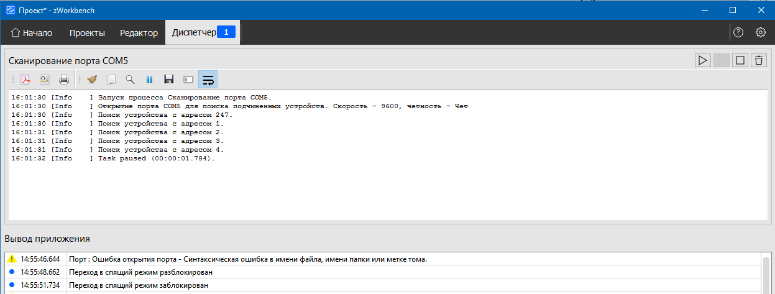The image size is (775, 294).
Task: Open the Проекты tab
Action: pyautogui.click(x=87, y=33)
